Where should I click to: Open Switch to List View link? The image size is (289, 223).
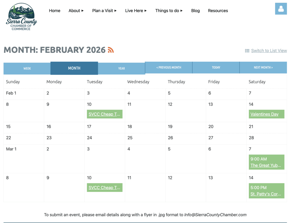point(269,50)
